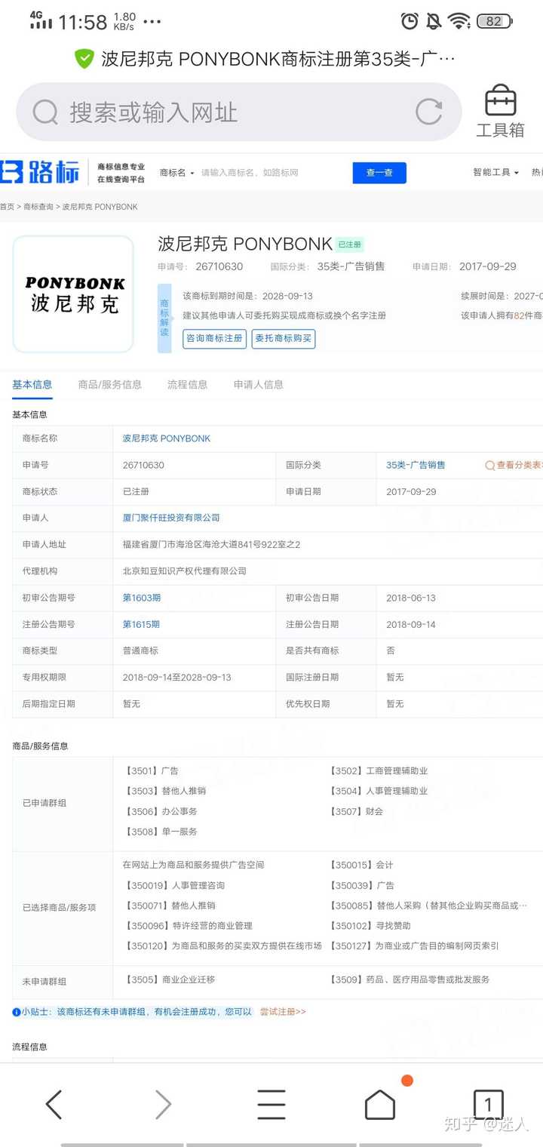The height and width of the screenshot is (1147, 543).
Task: Switch to the 流程信息 tab
Action: pos(187,384)
